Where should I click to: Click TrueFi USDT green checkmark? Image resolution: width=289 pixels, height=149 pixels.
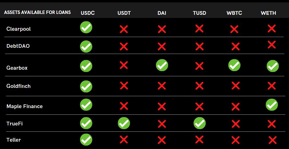[x=124, y=123]
